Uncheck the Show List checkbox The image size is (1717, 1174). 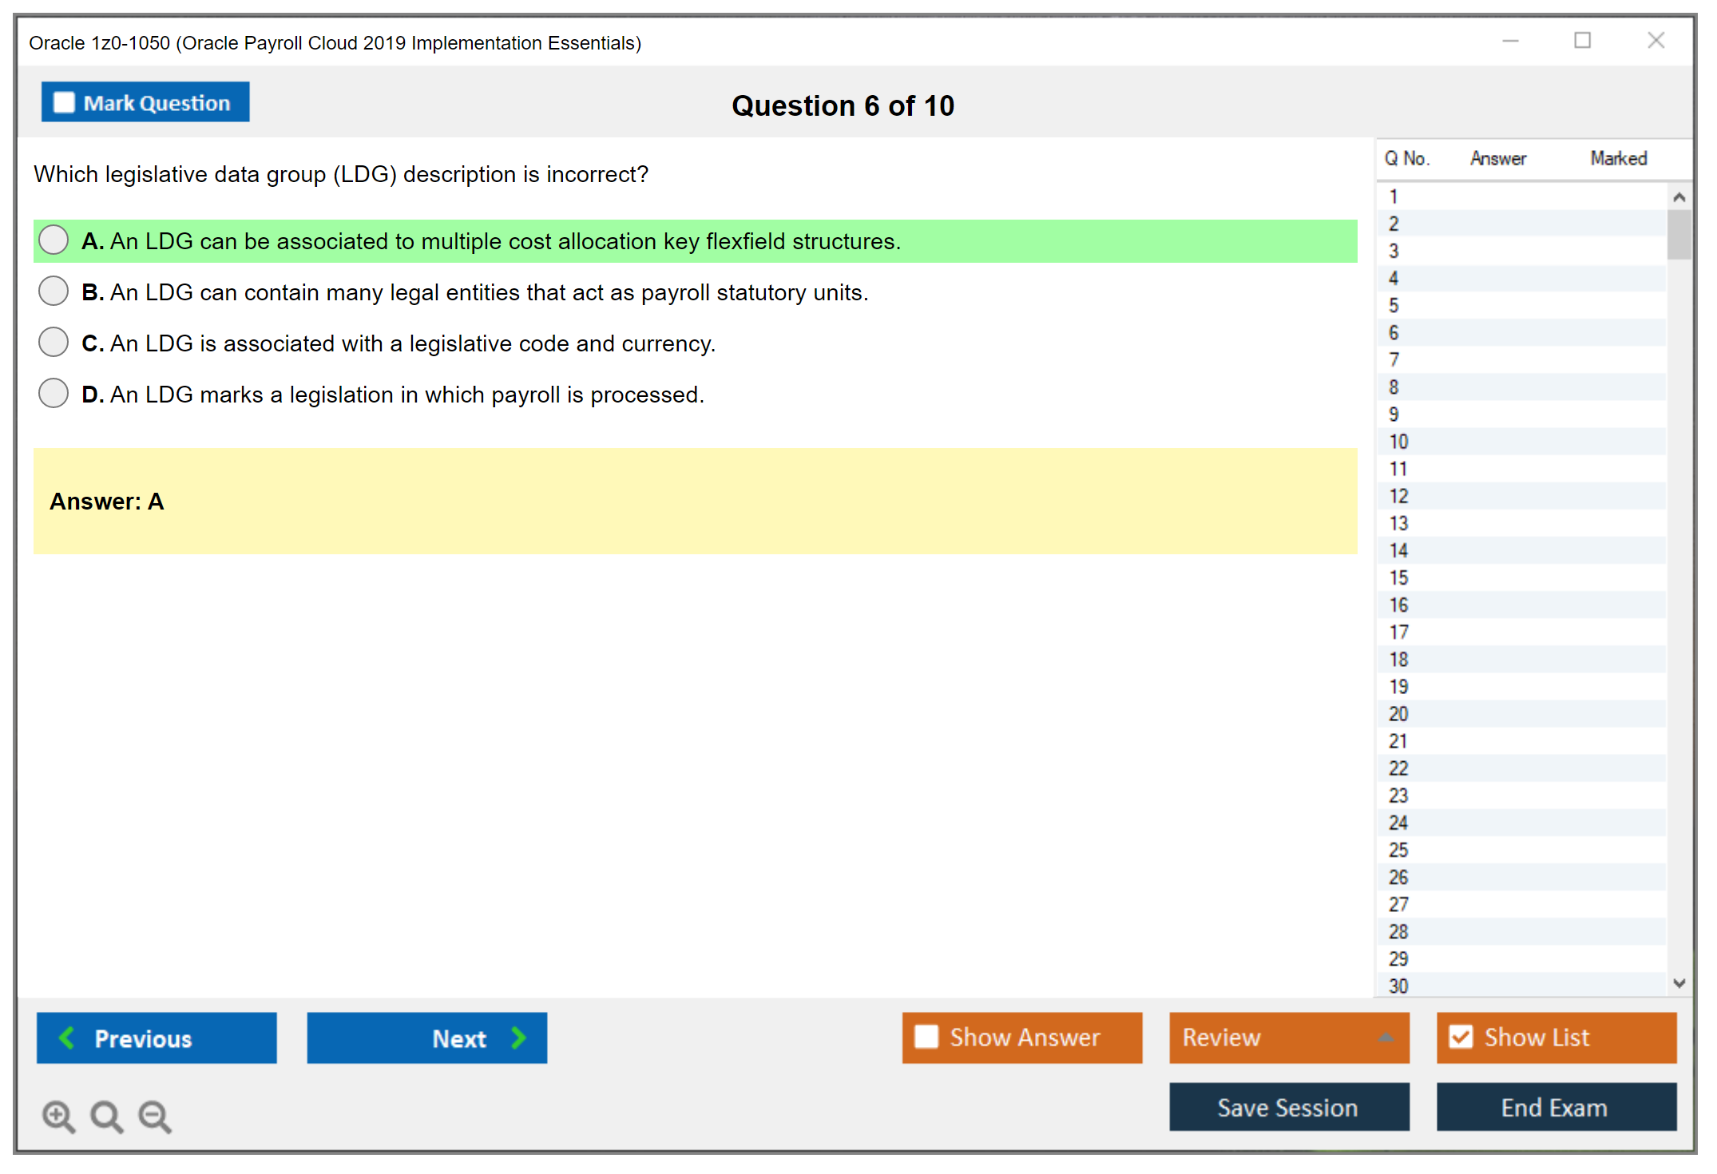[x=1461, y=1037]
